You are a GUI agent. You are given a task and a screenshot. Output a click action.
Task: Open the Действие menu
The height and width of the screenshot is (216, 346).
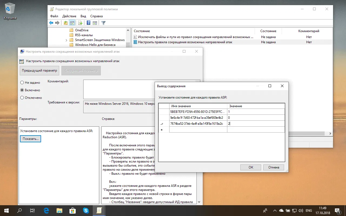(x=69, y=16)
